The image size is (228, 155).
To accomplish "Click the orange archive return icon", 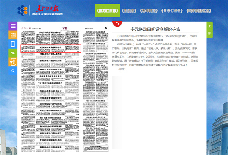I will [13, 61].
